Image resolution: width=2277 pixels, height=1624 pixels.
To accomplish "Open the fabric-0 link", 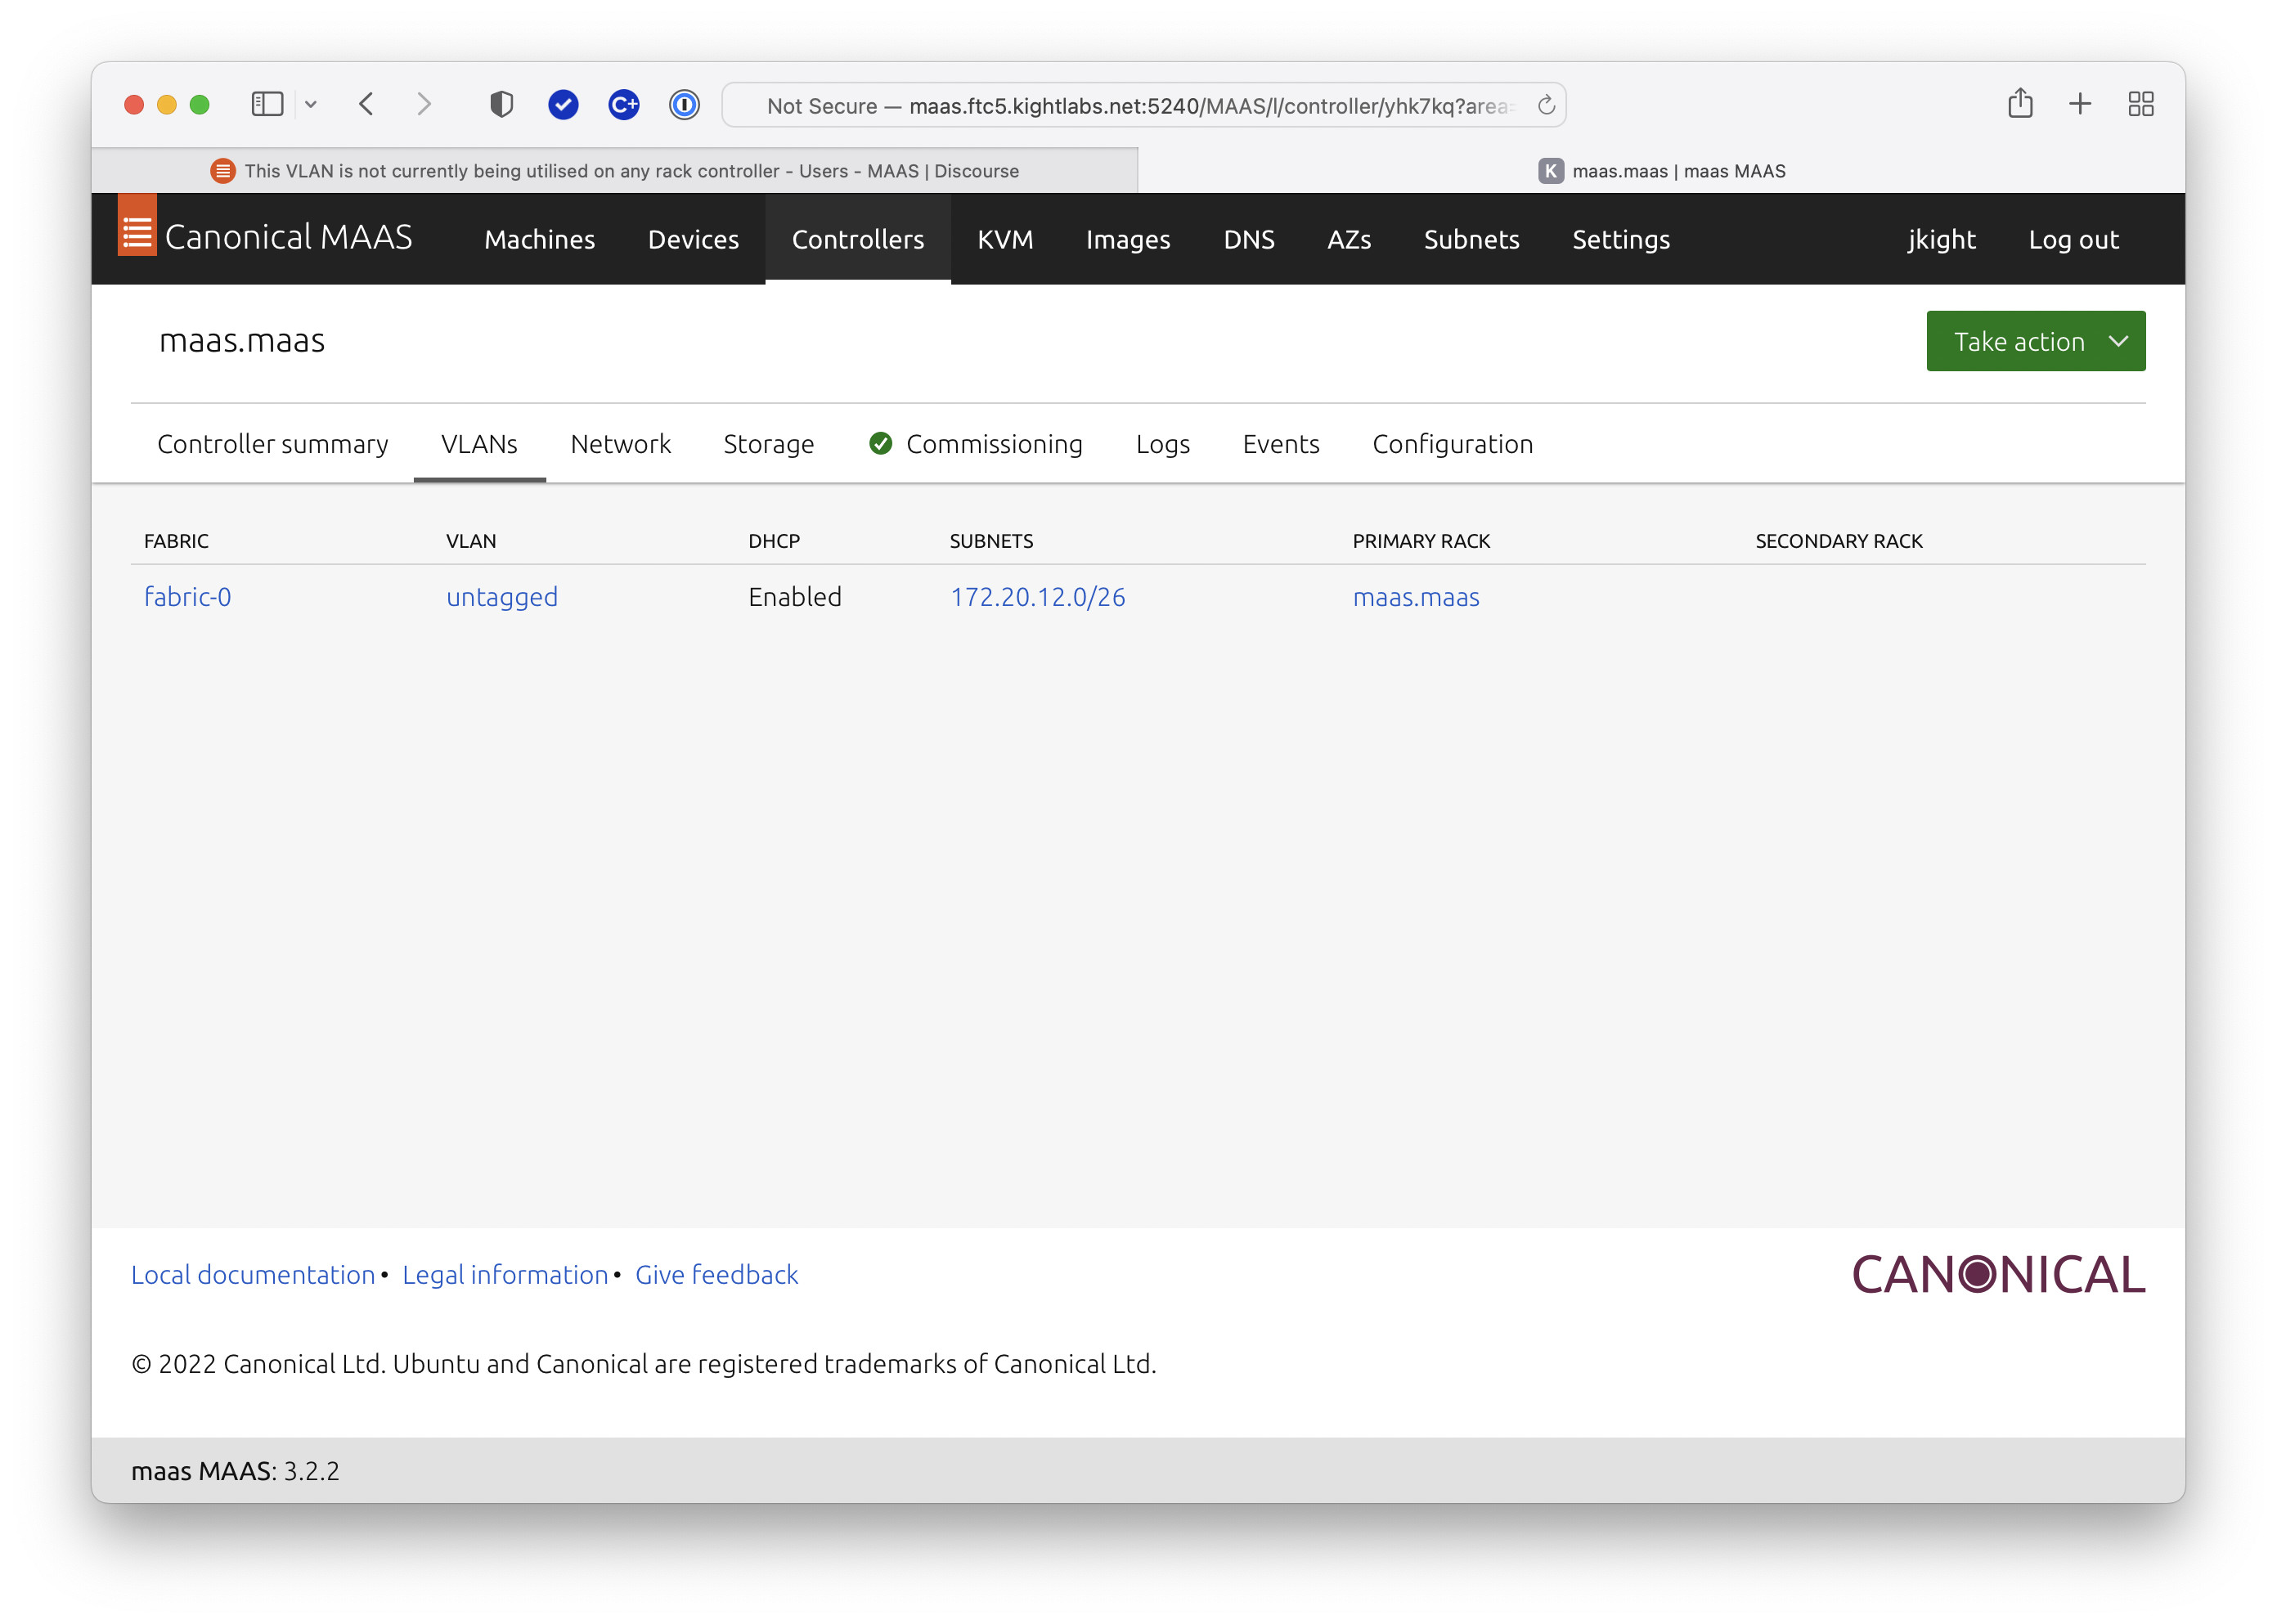I will 187,597.
